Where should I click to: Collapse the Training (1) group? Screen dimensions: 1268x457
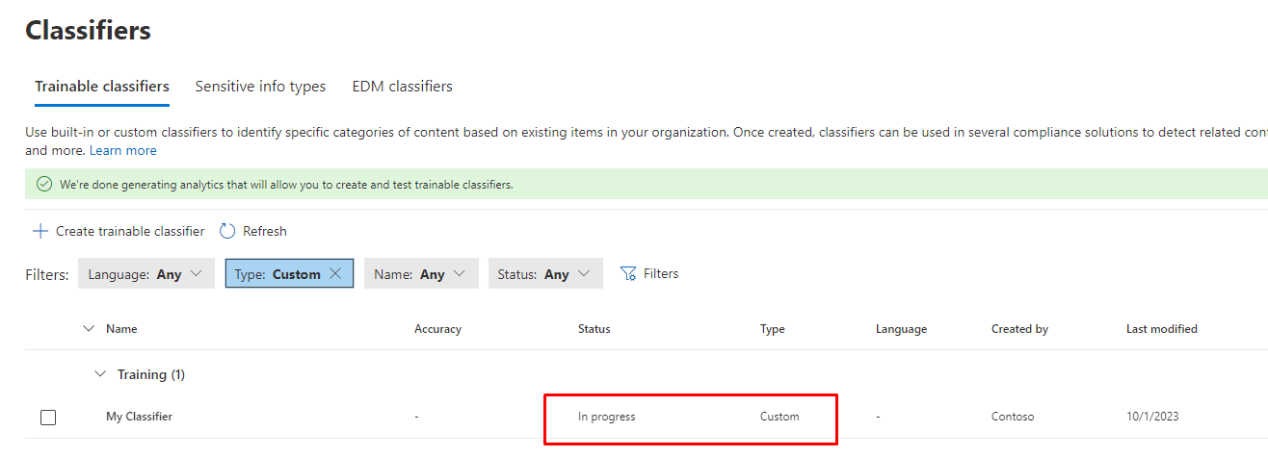tap(100, 374)
